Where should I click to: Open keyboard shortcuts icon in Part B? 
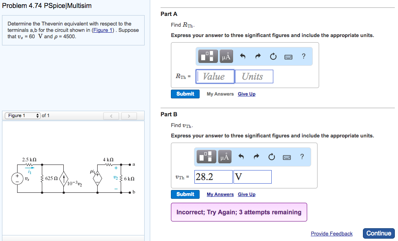pos(287,157)
